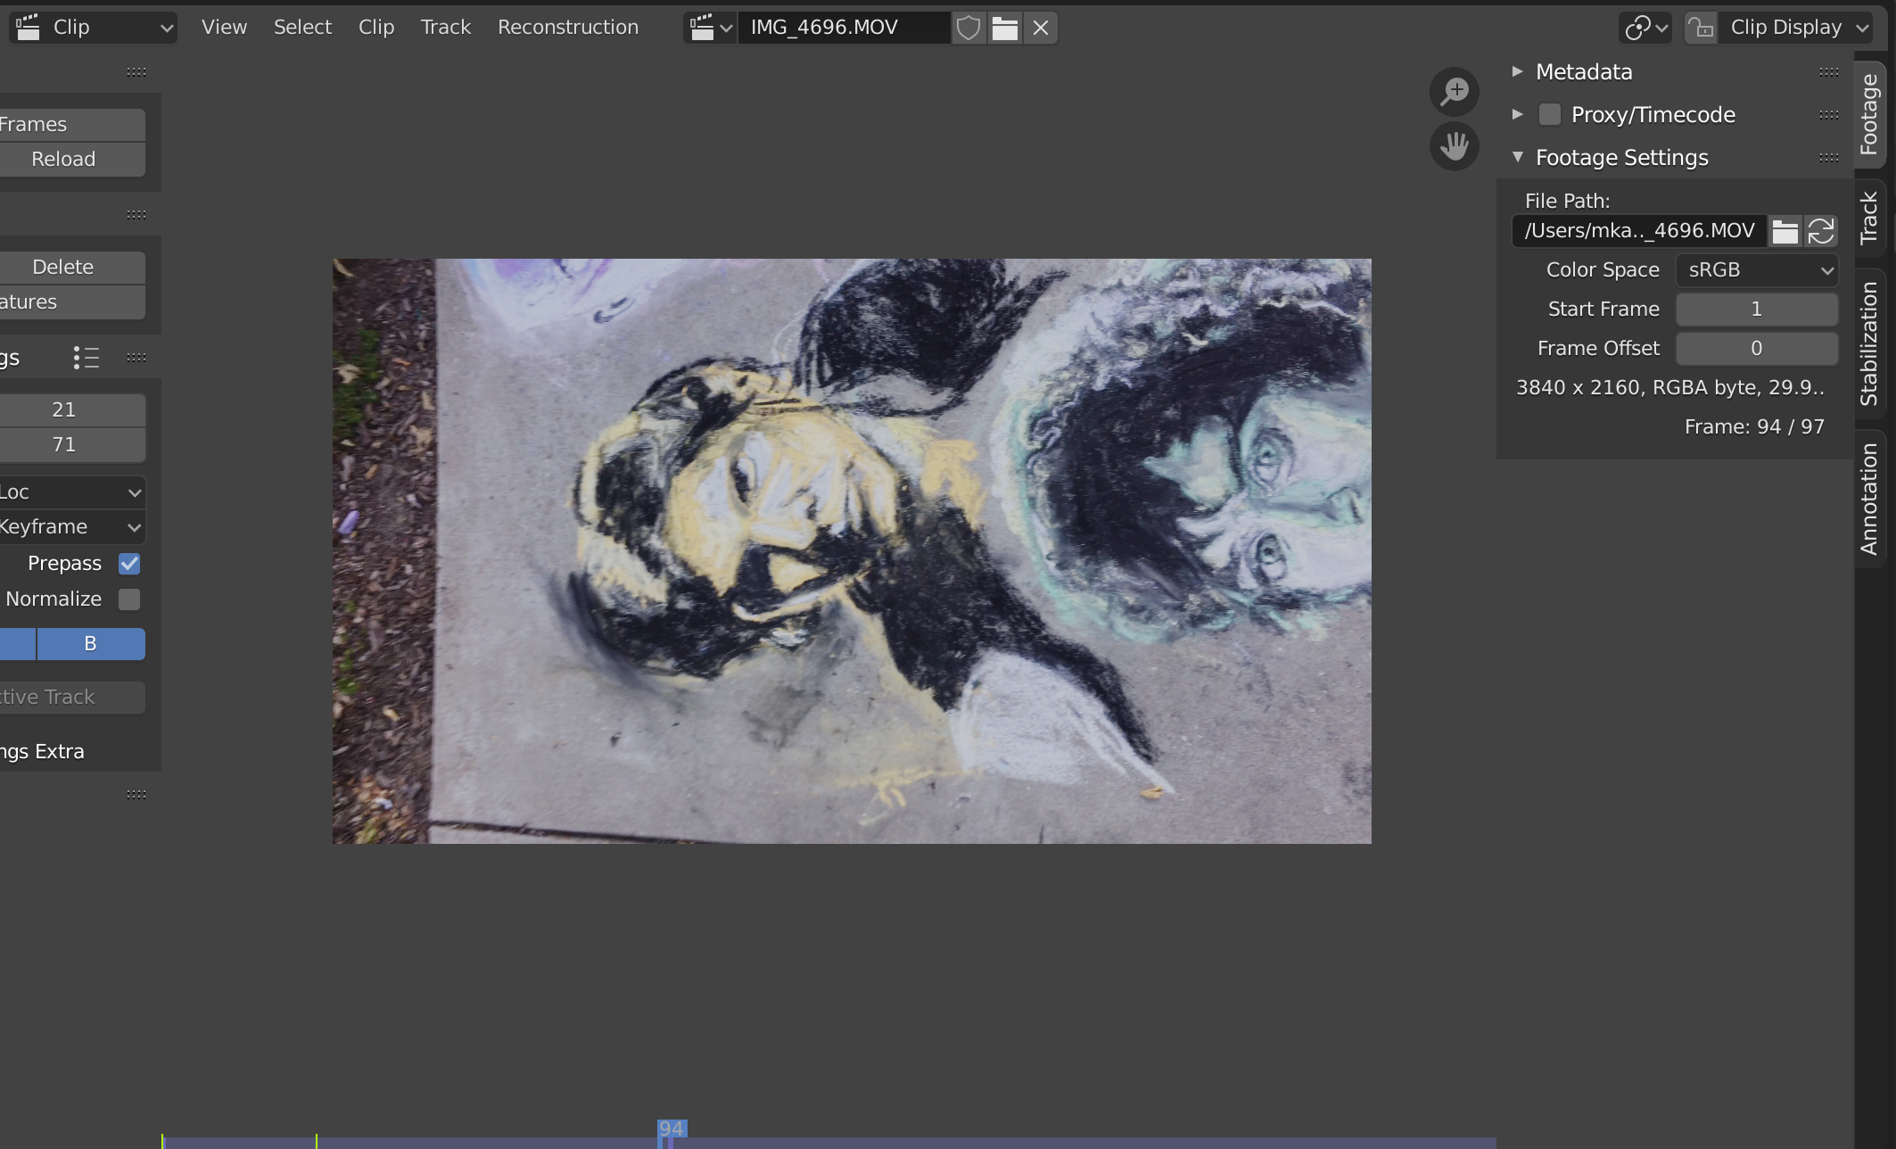Open the Loc motion model dropdown
1896x1149 pixels.
click(x=72, y=492)
